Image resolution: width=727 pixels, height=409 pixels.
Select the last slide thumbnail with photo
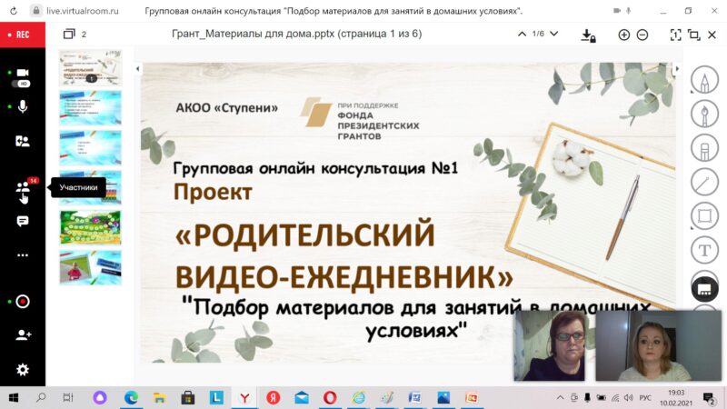click(x=90, y=267)
